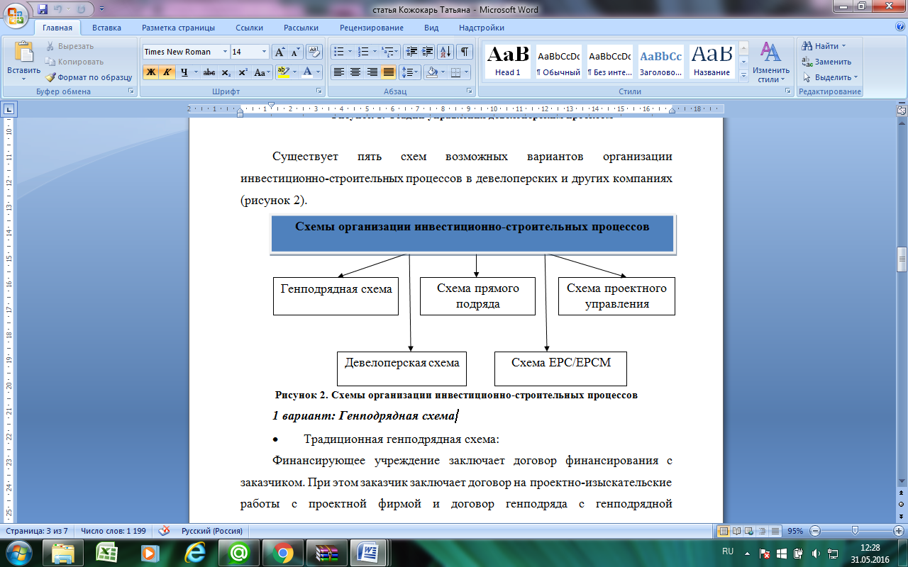
Task: Open the Рецензирование tab
Action: (x=372, y=28)
